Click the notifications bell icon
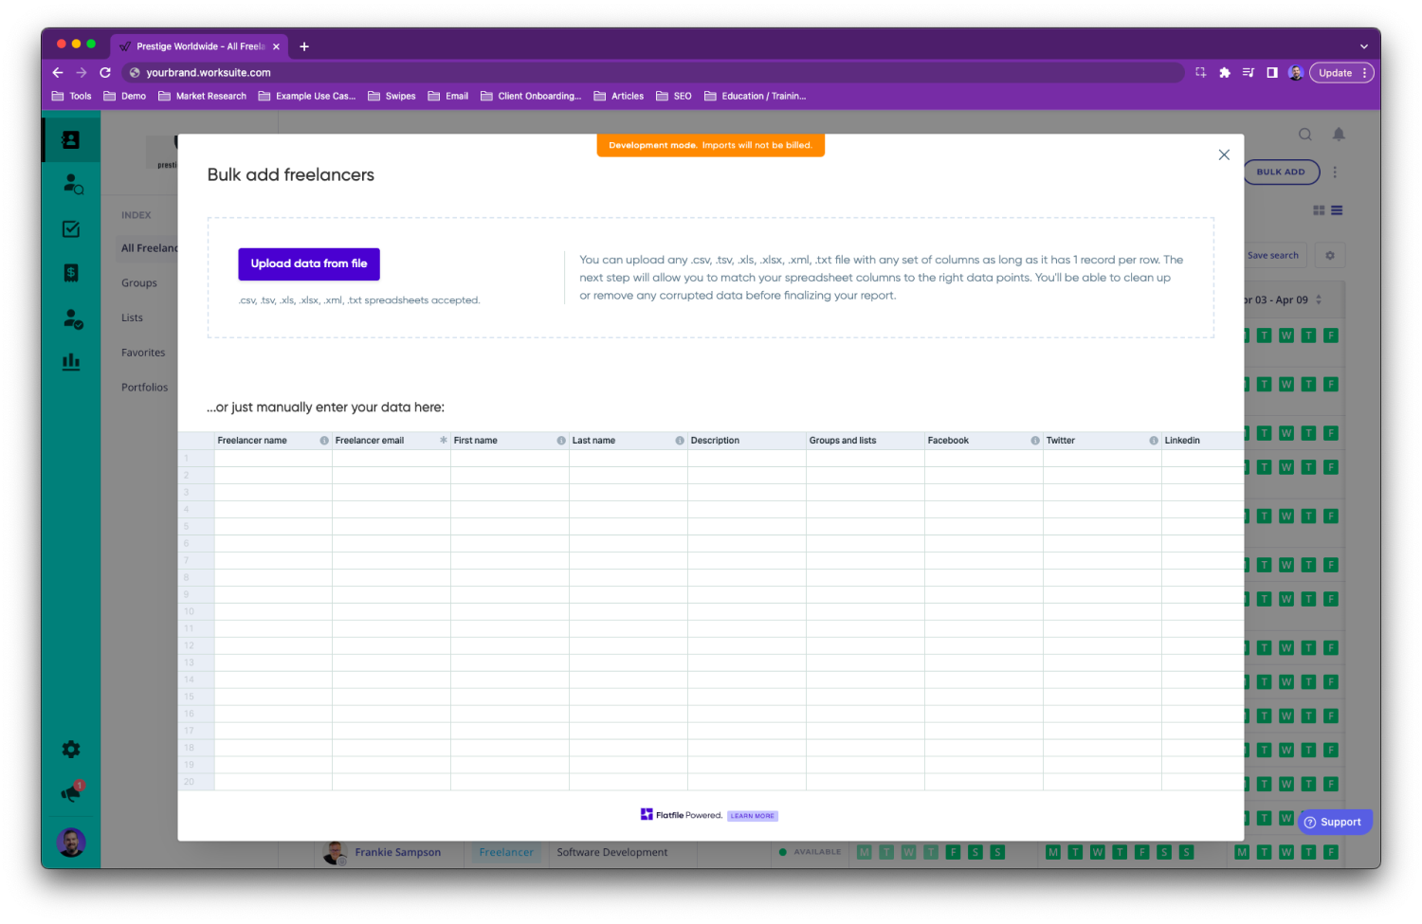The width and height of the screenshot is (1422, 924). [x=1339, y=135]
